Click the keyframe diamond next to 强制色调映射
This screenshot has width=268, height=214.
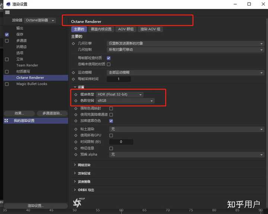76,108
